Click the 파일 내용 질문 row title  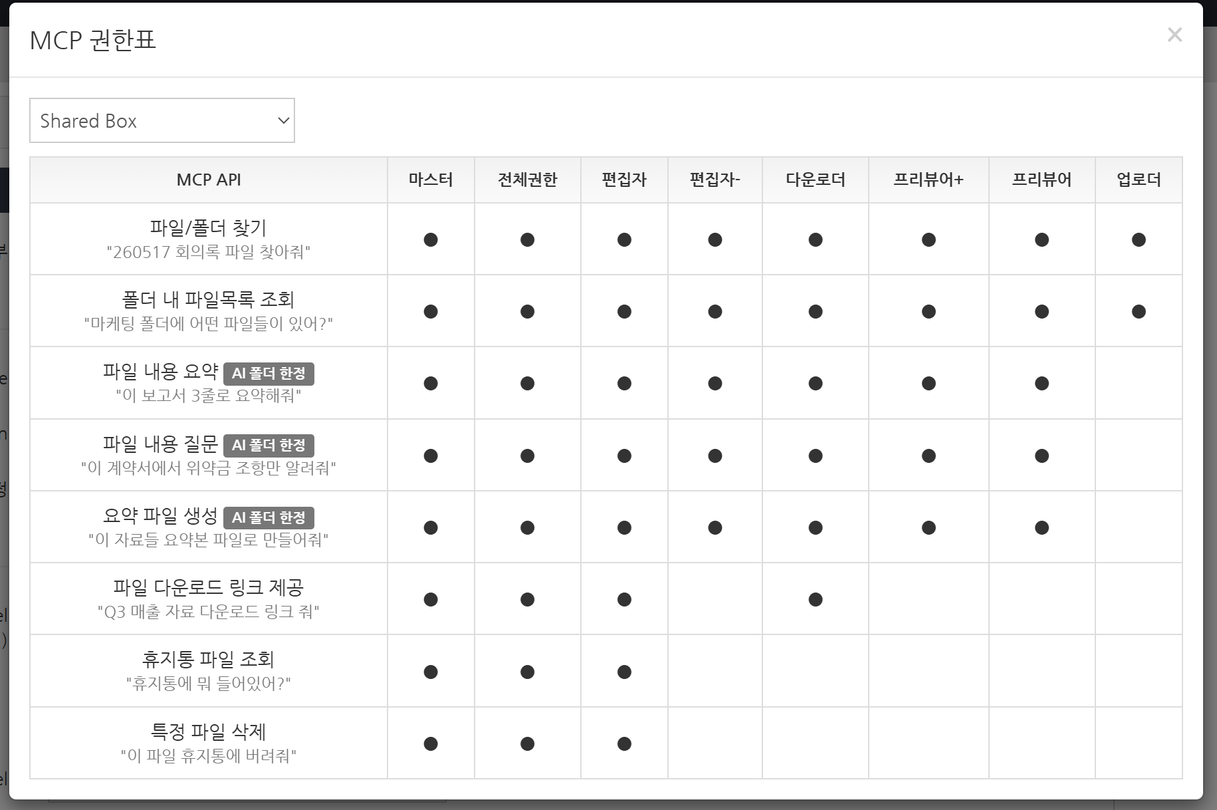click(x=160, y=444)
